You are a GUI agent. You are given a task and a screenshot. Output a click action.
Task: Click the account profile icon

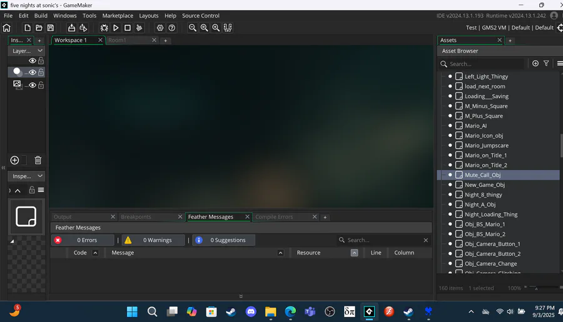pos(554,16)
